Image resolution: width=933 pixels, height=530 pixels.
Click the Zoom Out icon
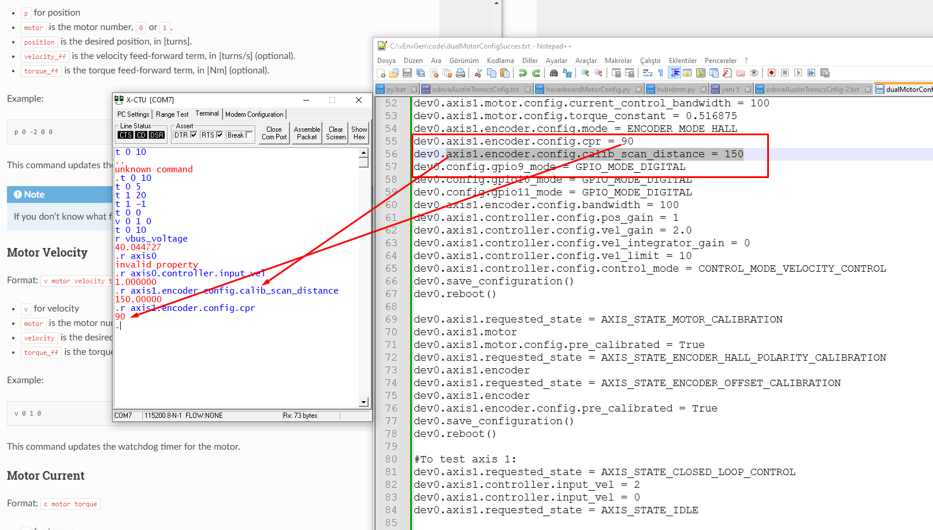(598, 73)
